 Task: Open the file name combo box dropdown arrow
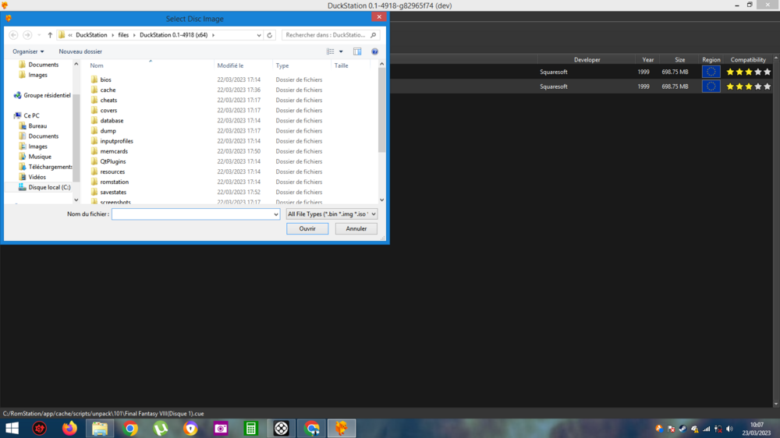275,214
